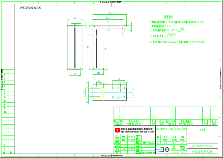Click the 35 dimension below the front view
The width and height of the screenshot is (223, 158).
point(75,74)
